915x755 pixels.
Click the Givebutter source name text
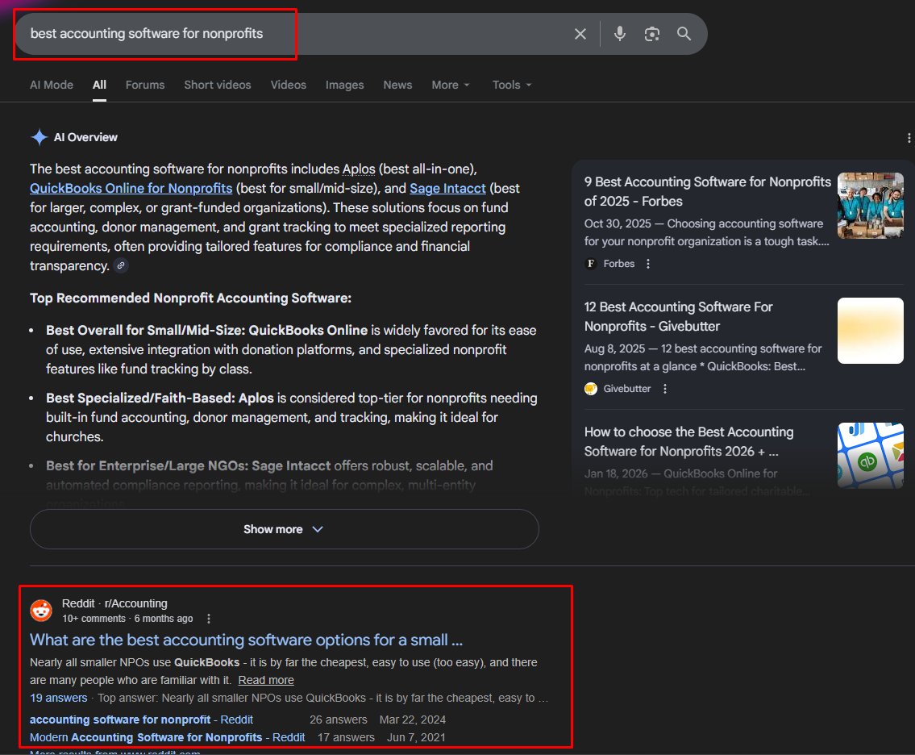(x=626, y=389)
